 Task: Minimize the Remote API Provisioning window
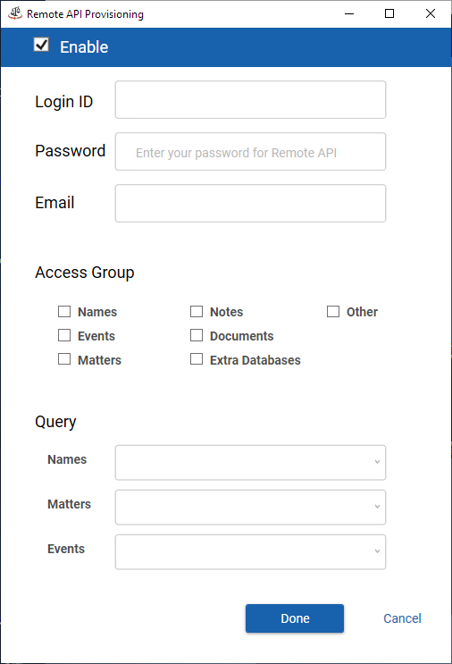349,13
